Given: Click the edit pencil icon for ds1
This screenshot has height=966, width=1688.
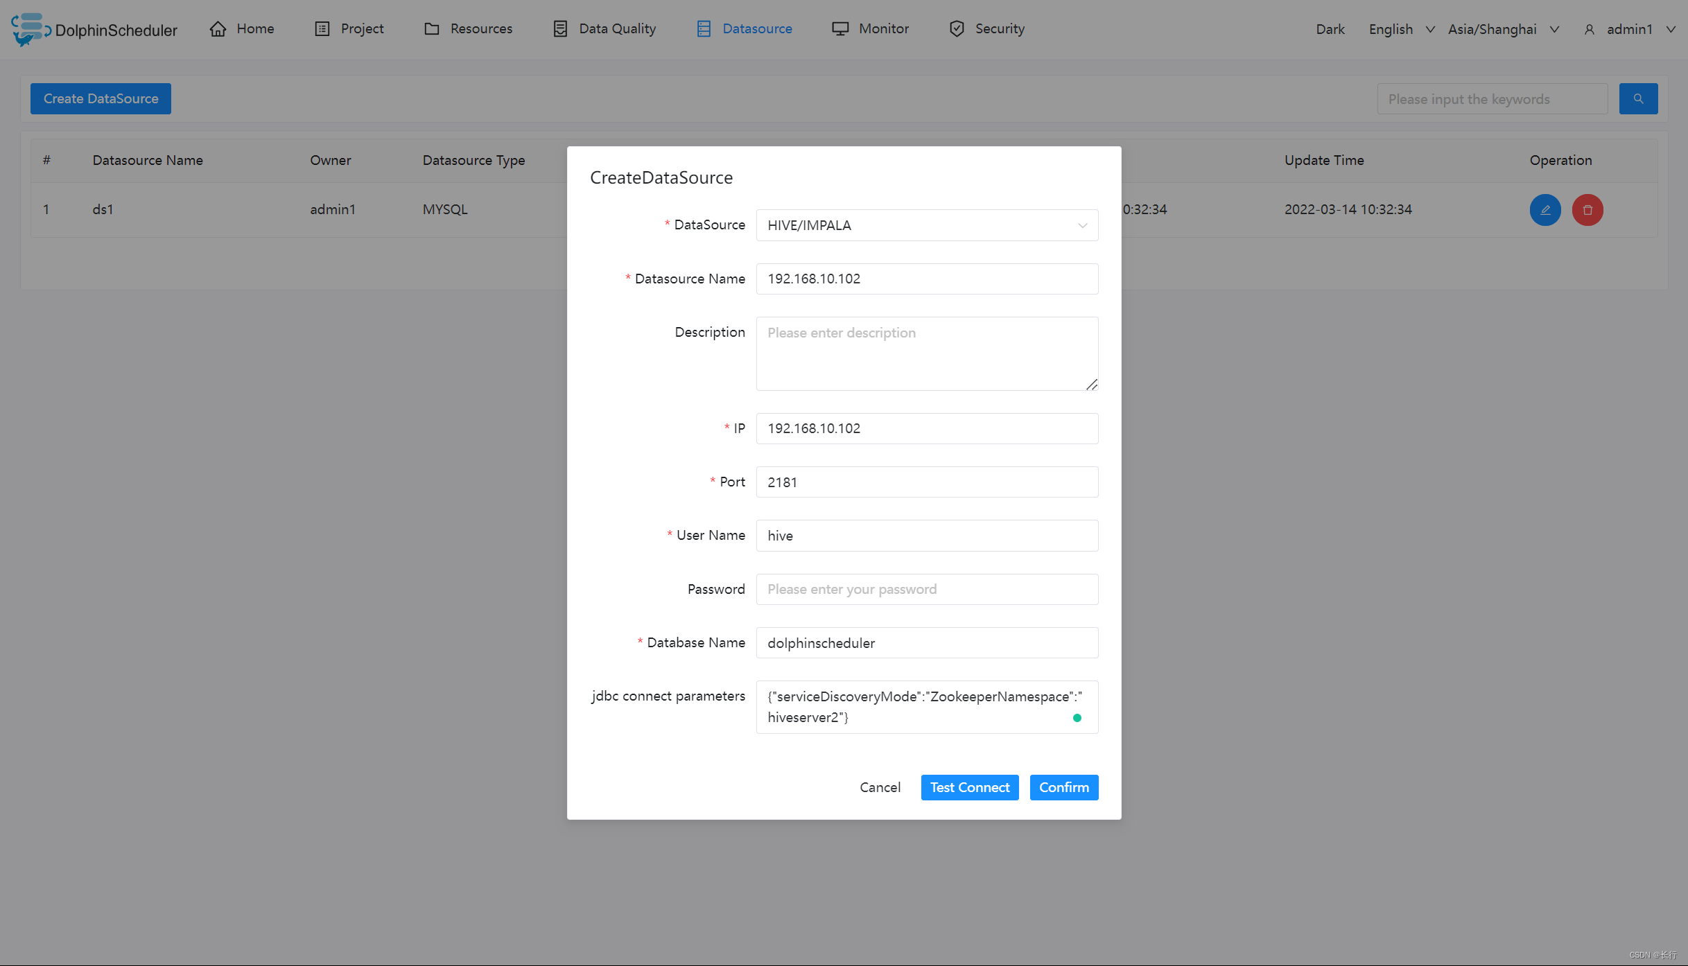Looking at the screenshot, I should click(1545, 210).
